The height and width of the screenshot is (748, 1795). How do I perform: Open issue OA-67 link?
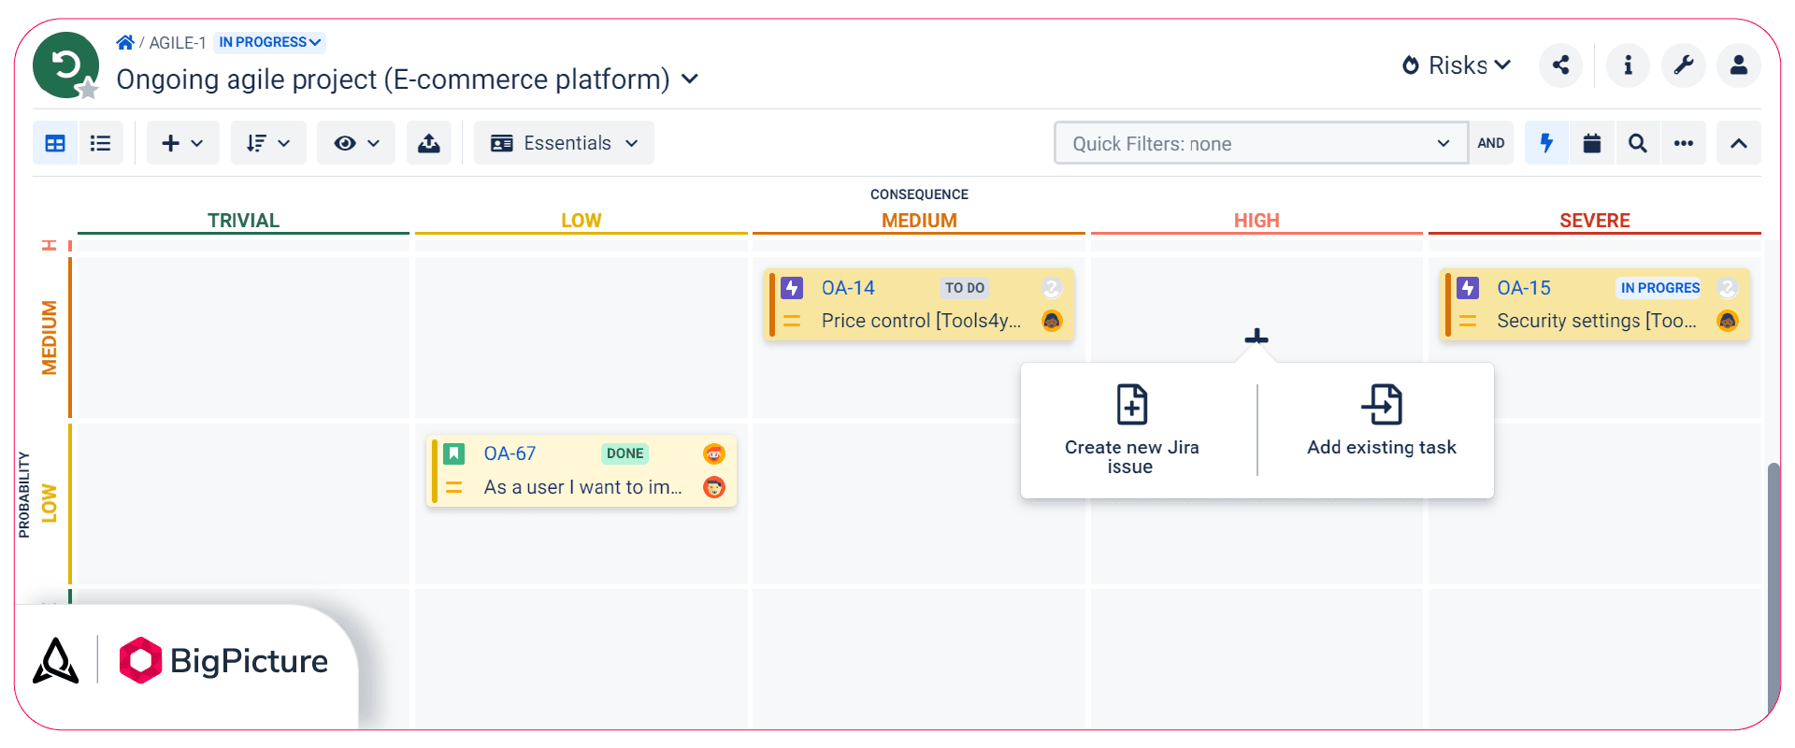click(510, 453)
